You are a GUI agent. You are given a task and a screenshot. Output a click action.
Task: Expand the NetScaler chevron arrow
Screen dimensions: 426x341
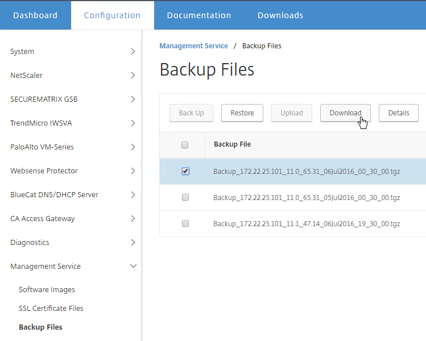(x=133, y=75)
